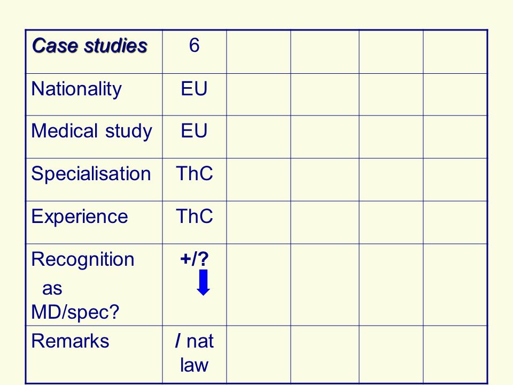Click empty cell next to Nationality EU
Viewport: 513px width, 385px height.
259,94
